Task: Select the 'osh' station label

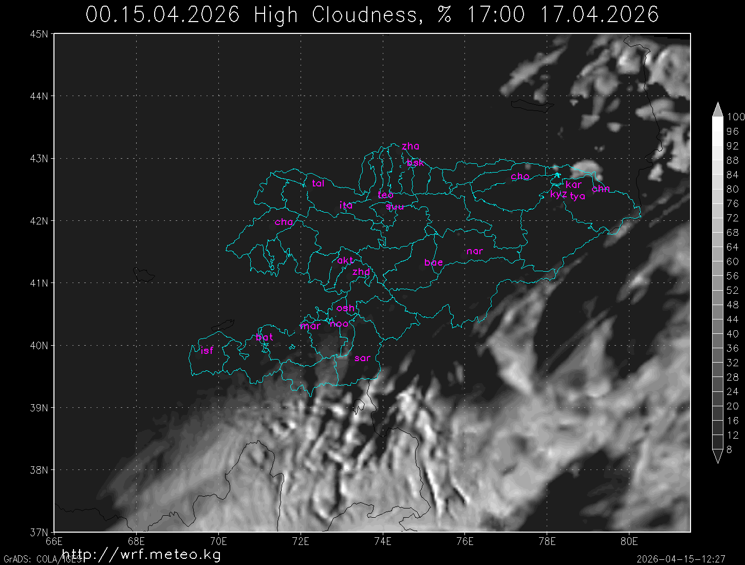Action: click(x=345, y=308)
